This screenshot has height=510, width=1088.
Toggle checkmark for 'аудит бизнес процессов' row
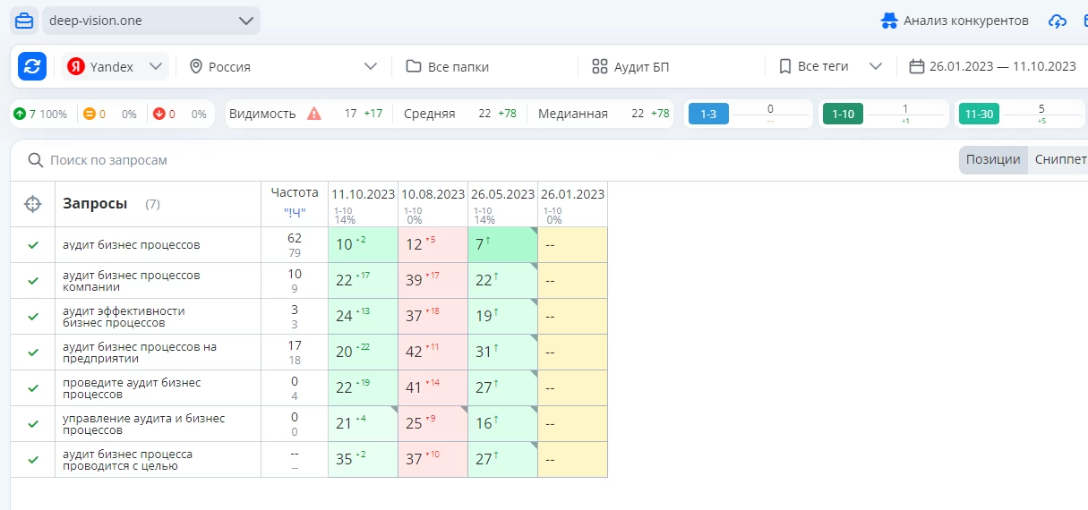point(33,245)
